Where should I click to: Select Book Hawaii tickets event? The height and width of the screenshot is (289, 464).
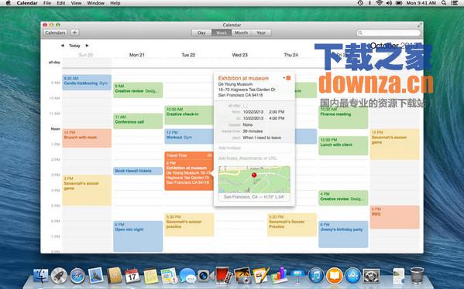pyautogui.click(x=138, y=171)
